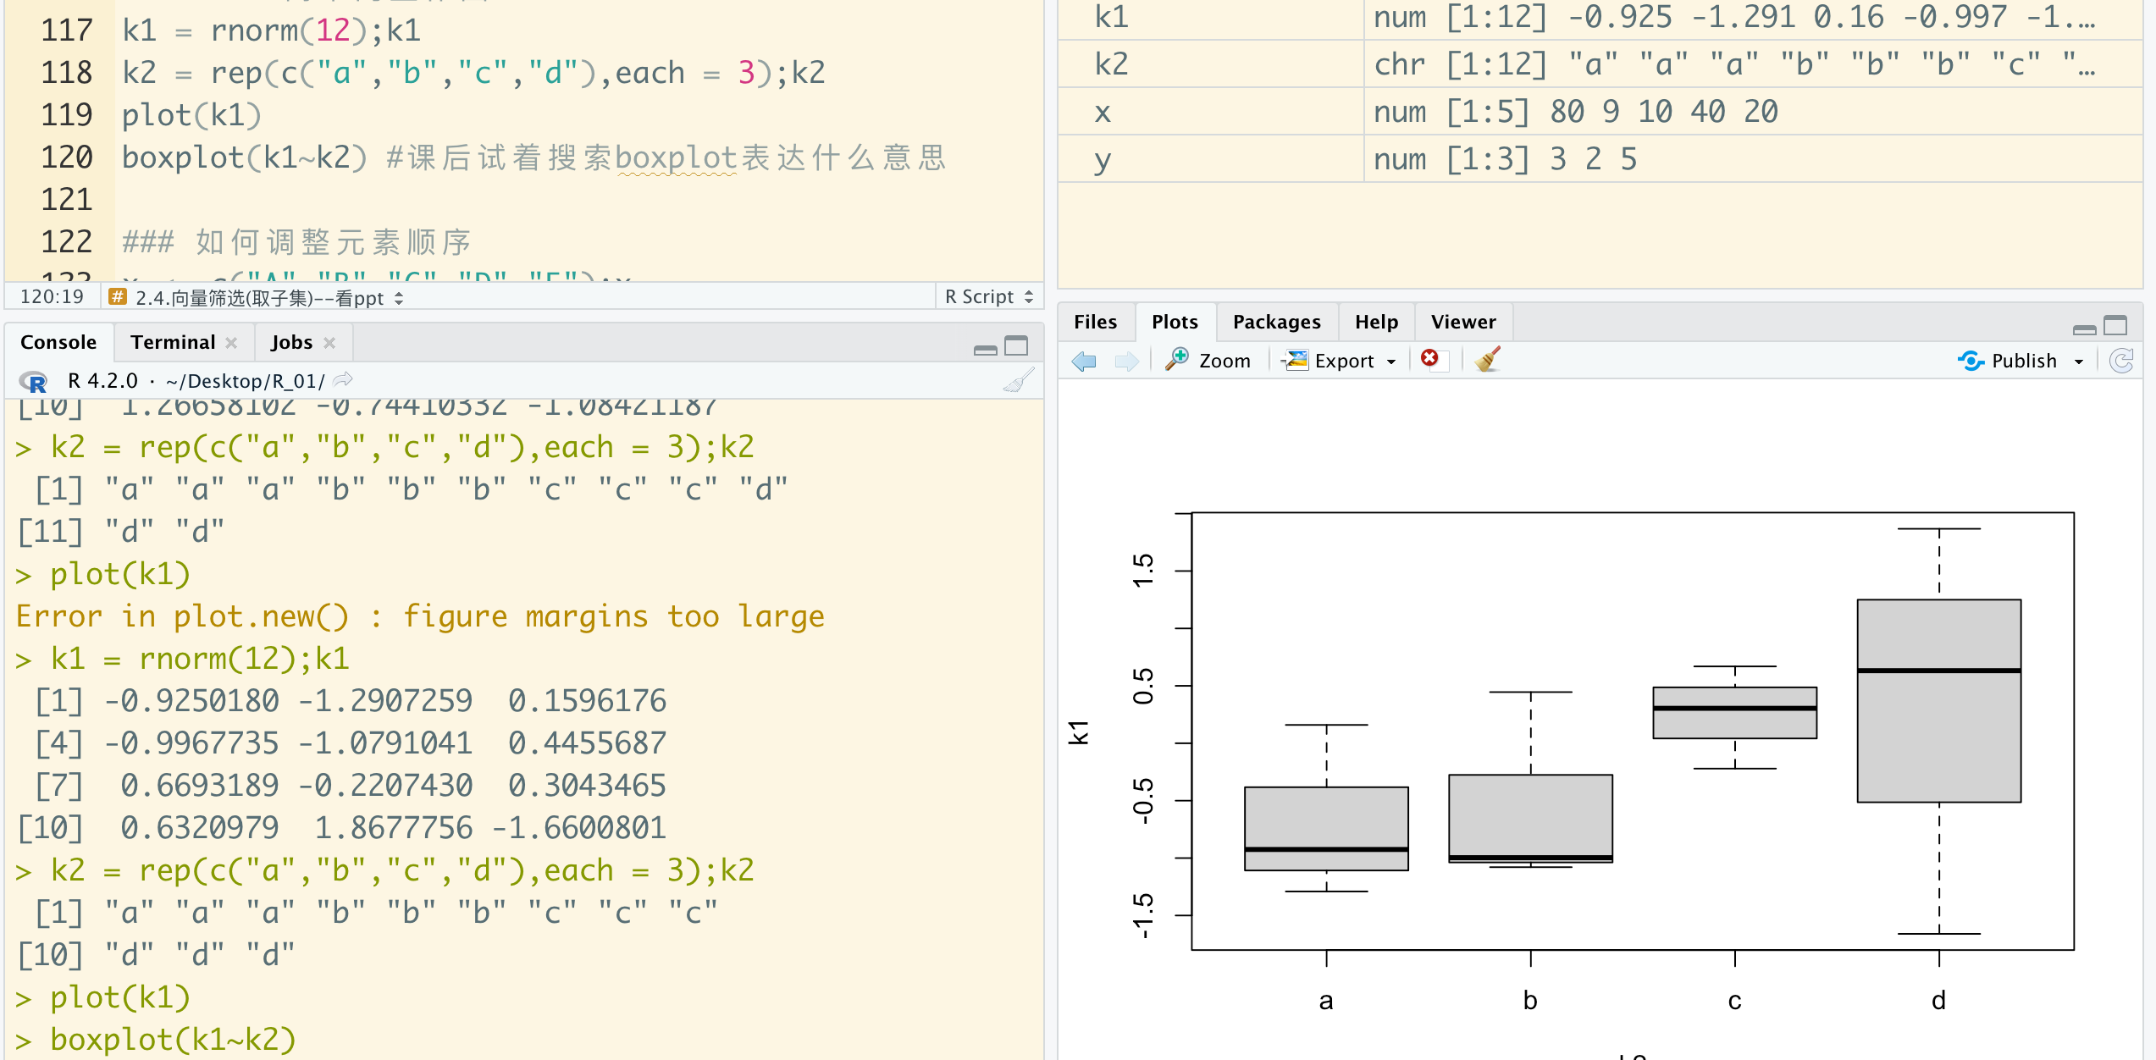
Task: Close the Jobs tab
Action: pyautogui.click(x=329, y=343)
